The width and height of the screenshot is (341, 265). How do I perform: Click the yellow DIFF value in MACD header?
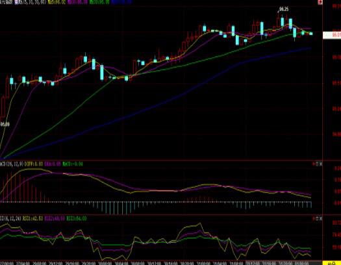(34, 164)
